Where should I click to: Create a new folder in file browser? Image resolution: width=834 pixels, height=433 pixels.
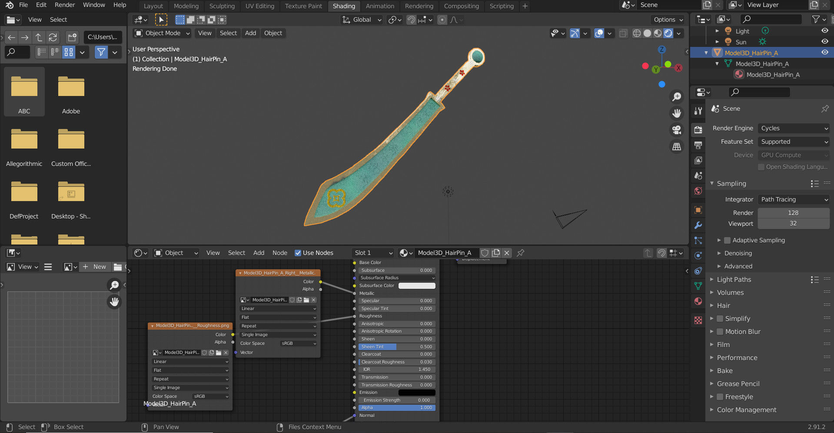tap(72, 37)
